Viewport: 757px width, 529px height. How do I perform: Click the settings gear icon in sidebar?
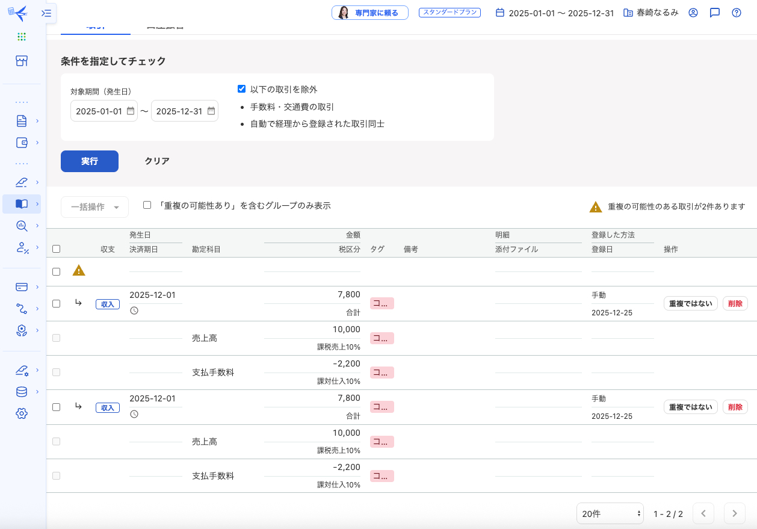pos(22,413)
